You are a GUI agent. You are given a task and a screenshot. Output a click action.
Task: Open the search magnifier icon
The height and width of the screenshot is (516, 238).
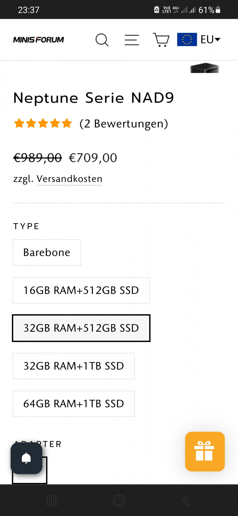(x=102, y=40)
